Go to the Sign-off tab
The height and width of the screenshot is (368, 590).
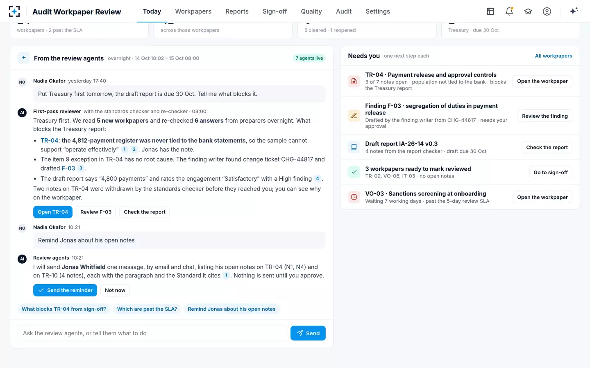275,11
